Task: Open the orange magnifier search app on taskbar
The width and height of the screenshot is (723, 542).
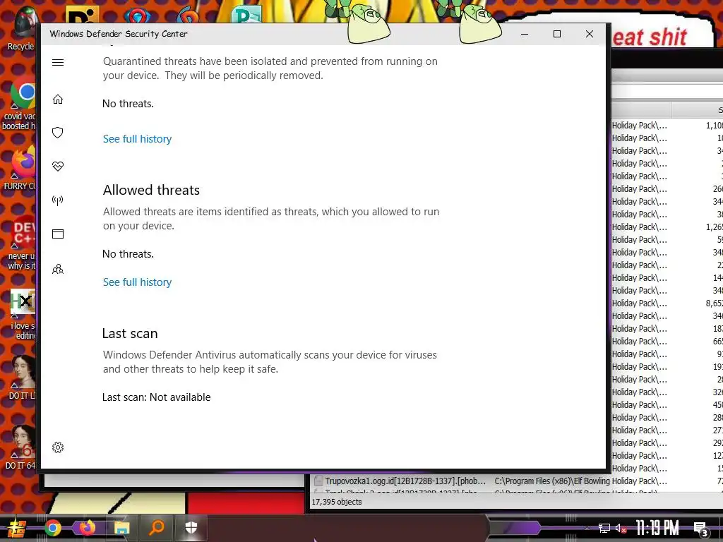Action: coord(156,527)
